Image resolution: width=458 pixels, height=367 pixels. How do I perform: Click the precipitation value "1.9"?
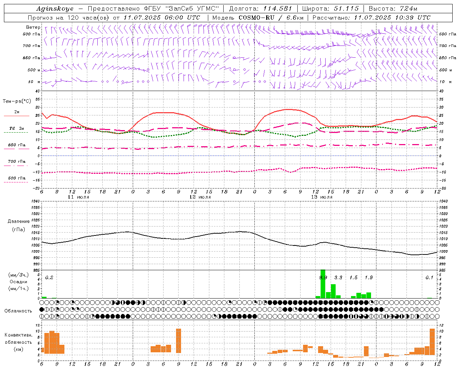click(x=369, y=277)
